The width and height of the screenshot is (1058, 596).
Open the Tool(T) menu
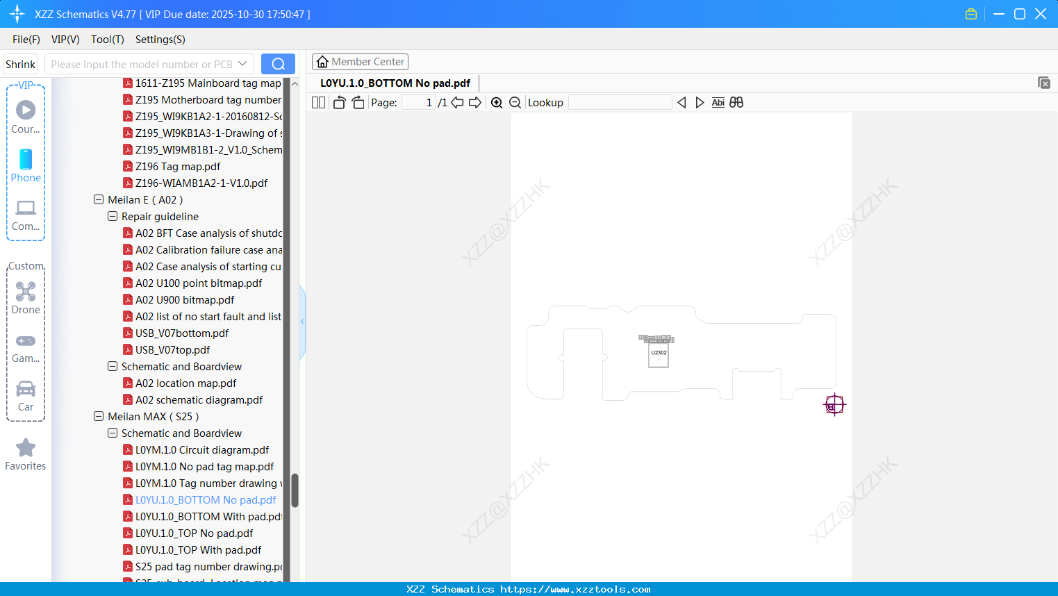107,40
